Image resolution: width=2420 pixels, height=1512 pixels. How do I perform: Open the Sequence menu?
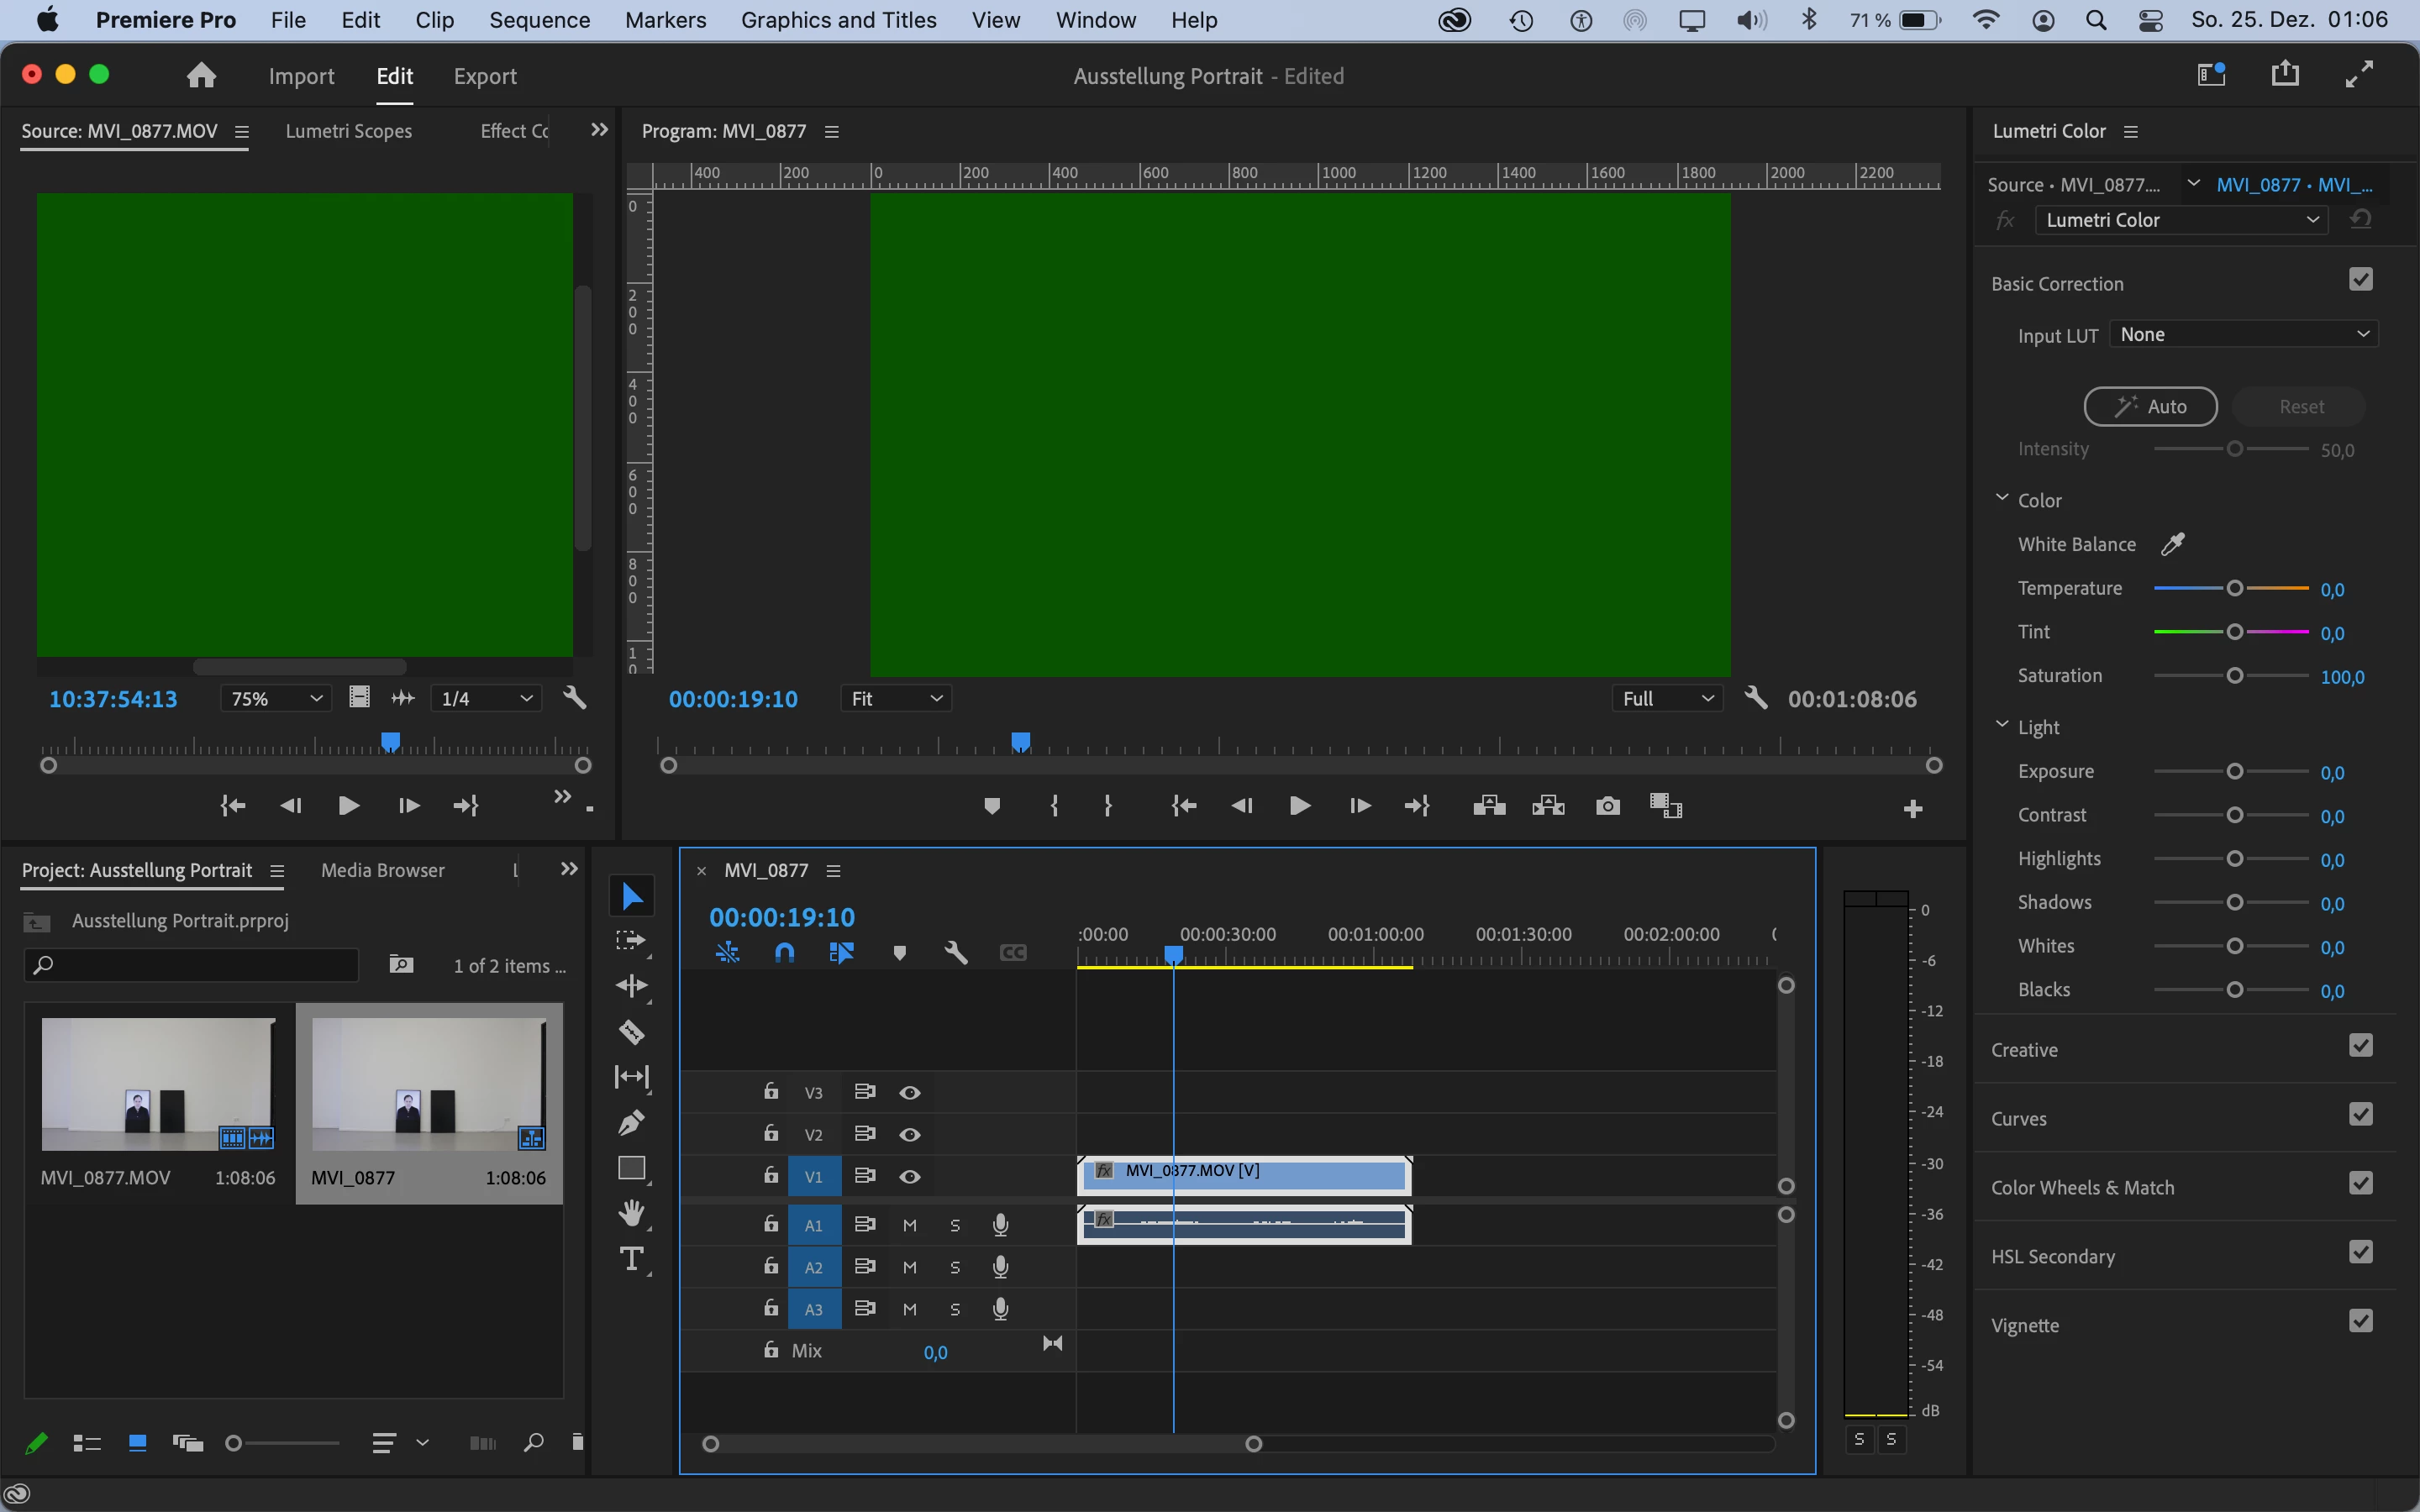(539, 20)
